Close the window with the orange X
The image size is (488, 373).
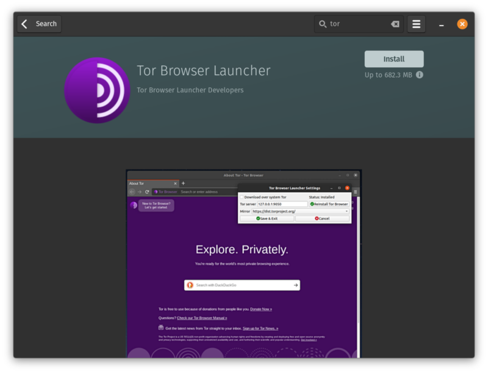[462, 24]
